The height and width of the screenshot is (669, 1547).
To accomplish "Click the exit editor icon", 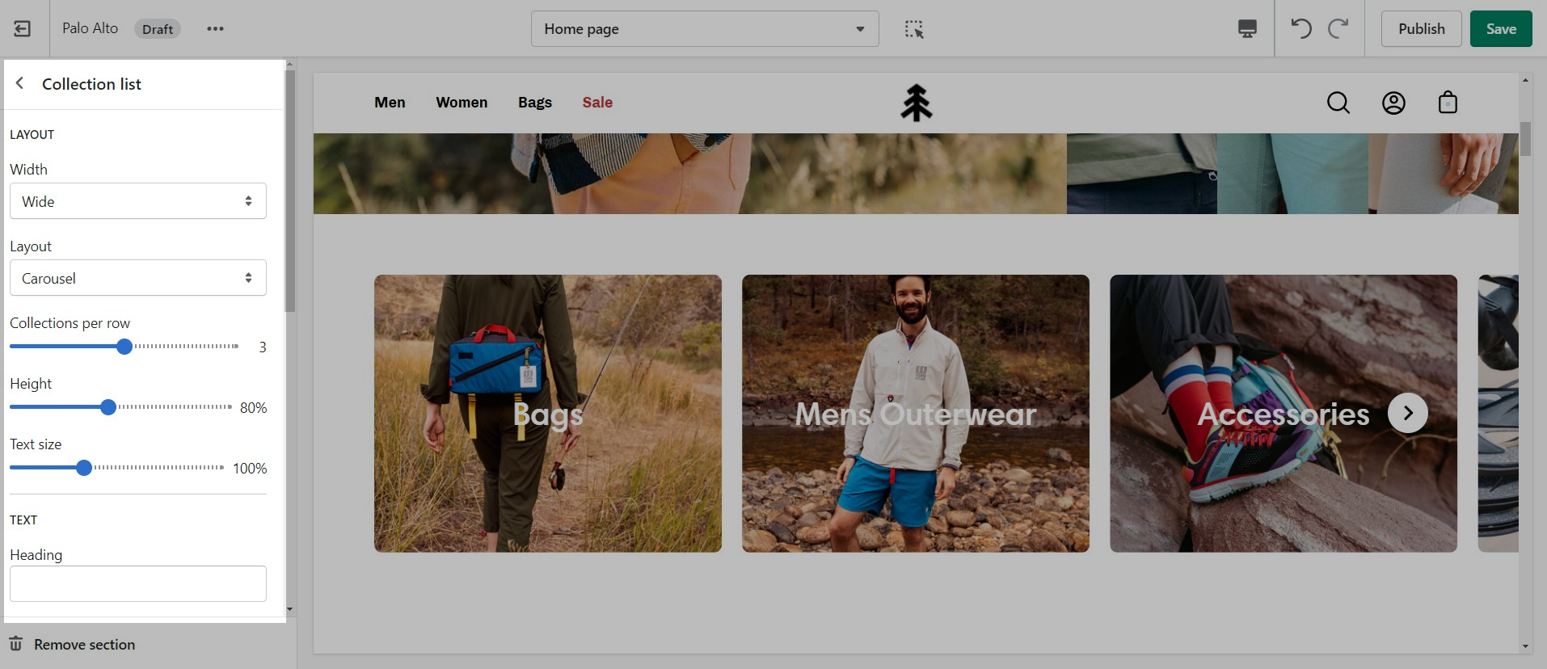I will tap(23, 29).
